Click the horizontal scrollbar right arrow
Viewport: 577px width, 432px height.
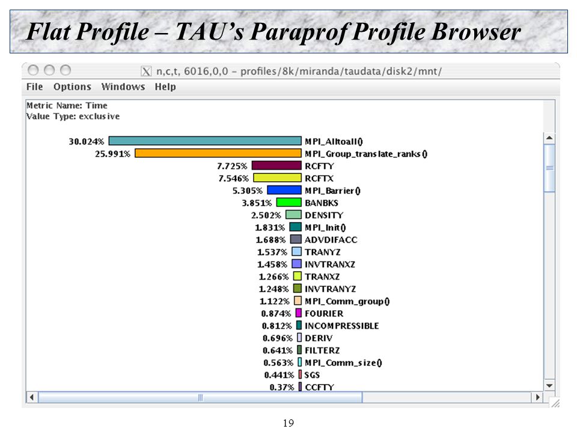pos(537,397)
